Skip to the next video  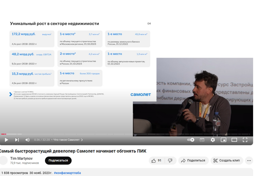(x=17, y=140)
